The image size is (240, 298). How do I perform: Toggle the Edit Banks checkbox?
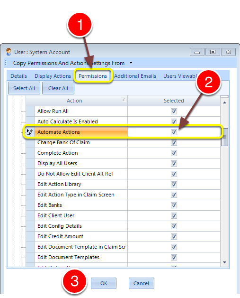click(x=174, y=205)
